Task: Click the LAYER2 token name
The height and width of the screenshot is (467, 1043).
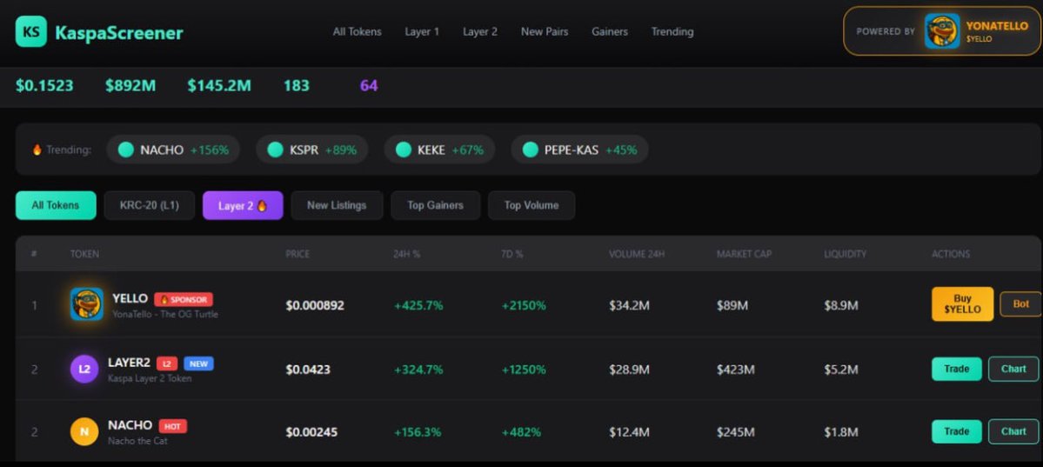Action: tap(129, 364)
